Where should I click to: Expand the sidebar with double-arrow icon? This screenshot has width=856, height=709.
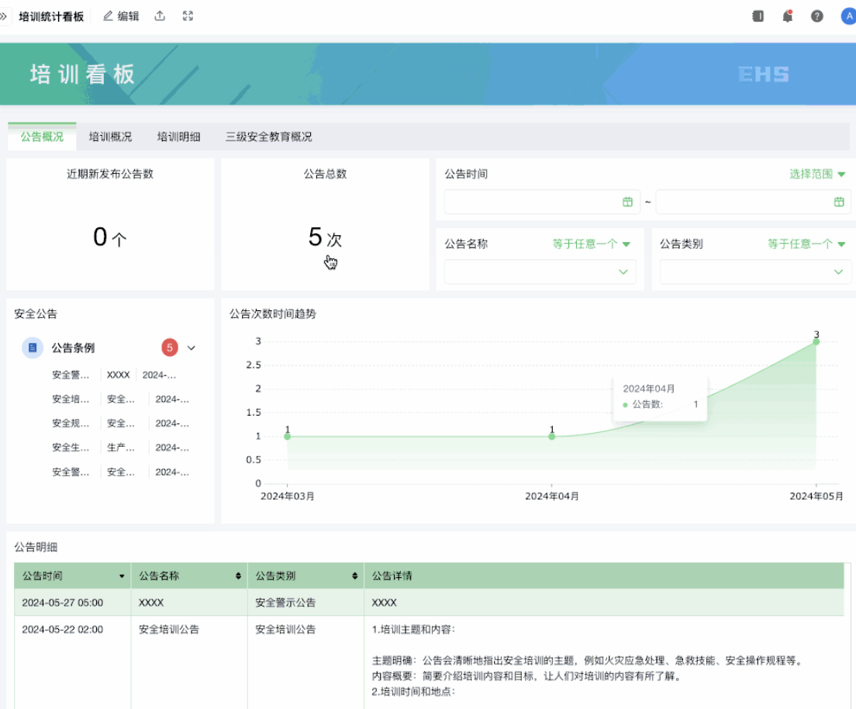(4, 16)
